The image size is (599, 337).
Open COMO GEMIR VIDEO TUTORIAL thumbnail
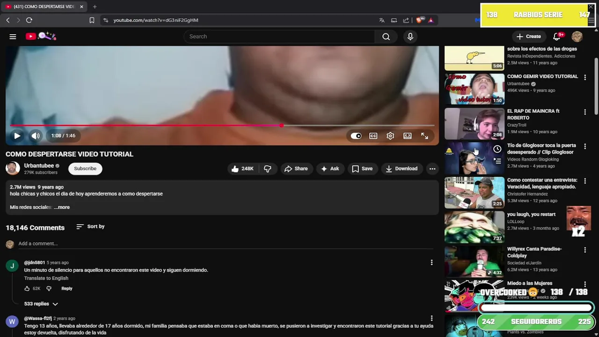(475, 89)
